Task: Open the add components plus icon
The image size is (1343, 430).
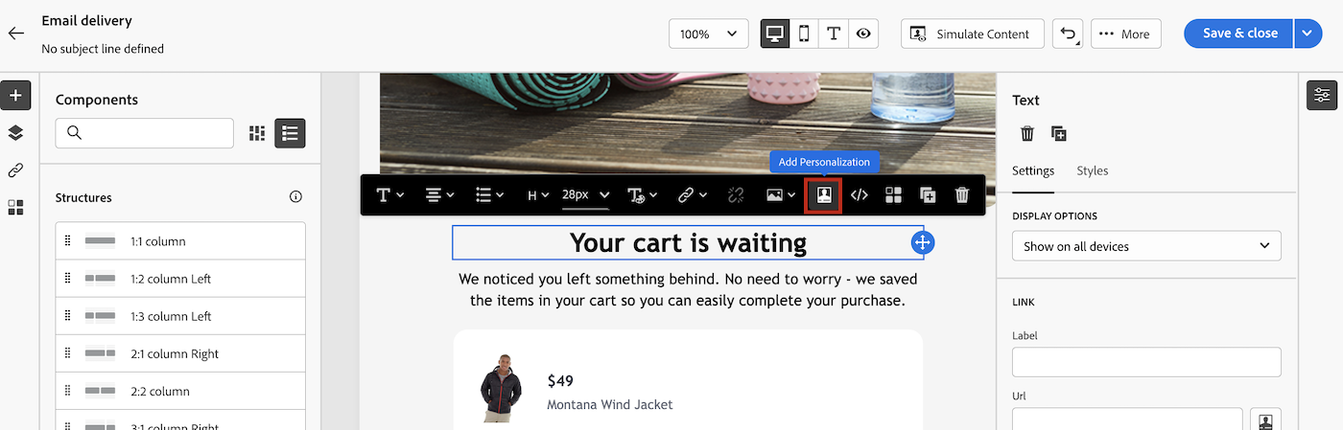Action: coord(15,96)
